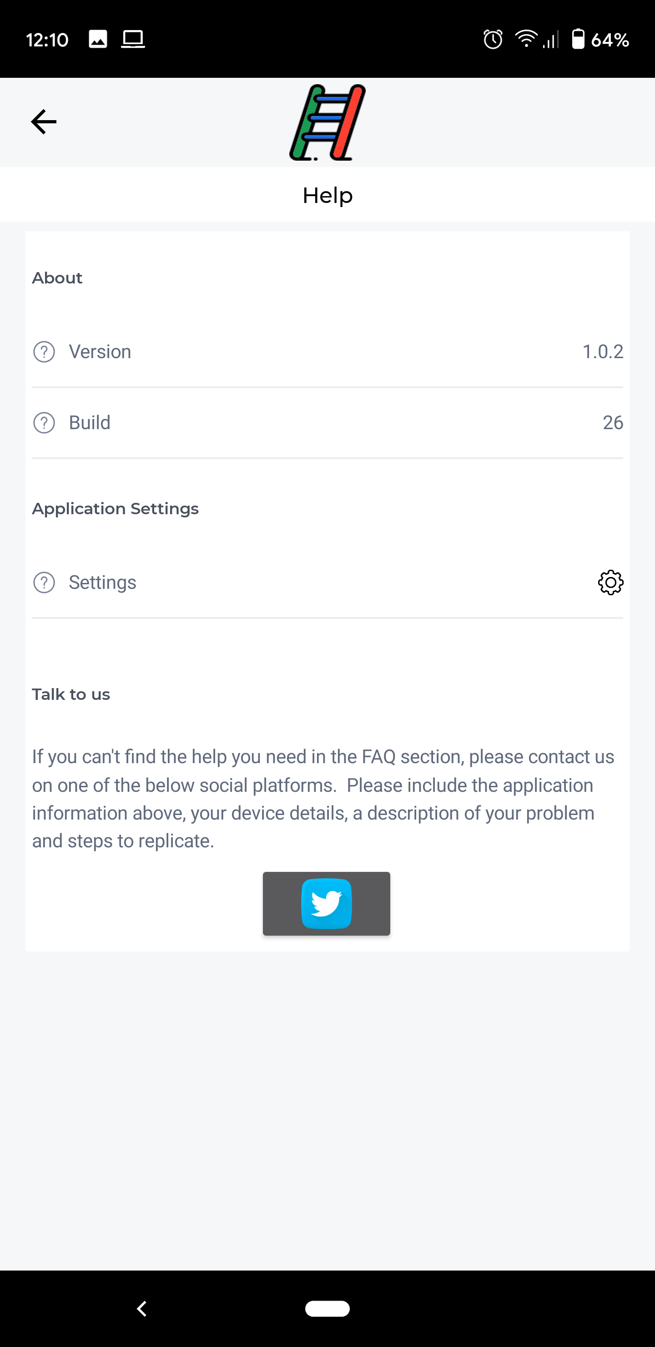Image resolution: width=655 pixels, height=1347 pixels.
Task: Tap the Help page title
Action: tap(327, 196)
